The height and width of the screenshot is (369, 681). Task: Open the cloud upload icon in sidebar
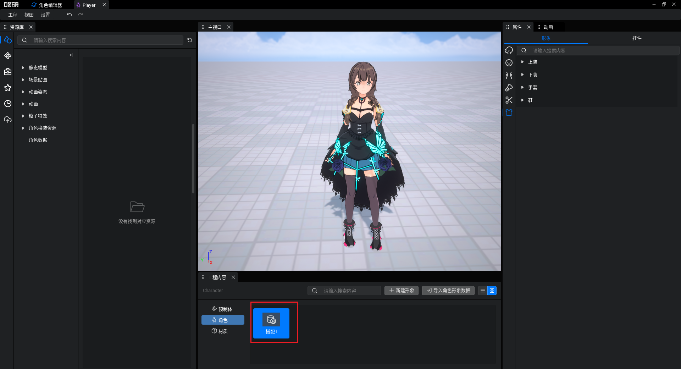[x=8, y=120]
